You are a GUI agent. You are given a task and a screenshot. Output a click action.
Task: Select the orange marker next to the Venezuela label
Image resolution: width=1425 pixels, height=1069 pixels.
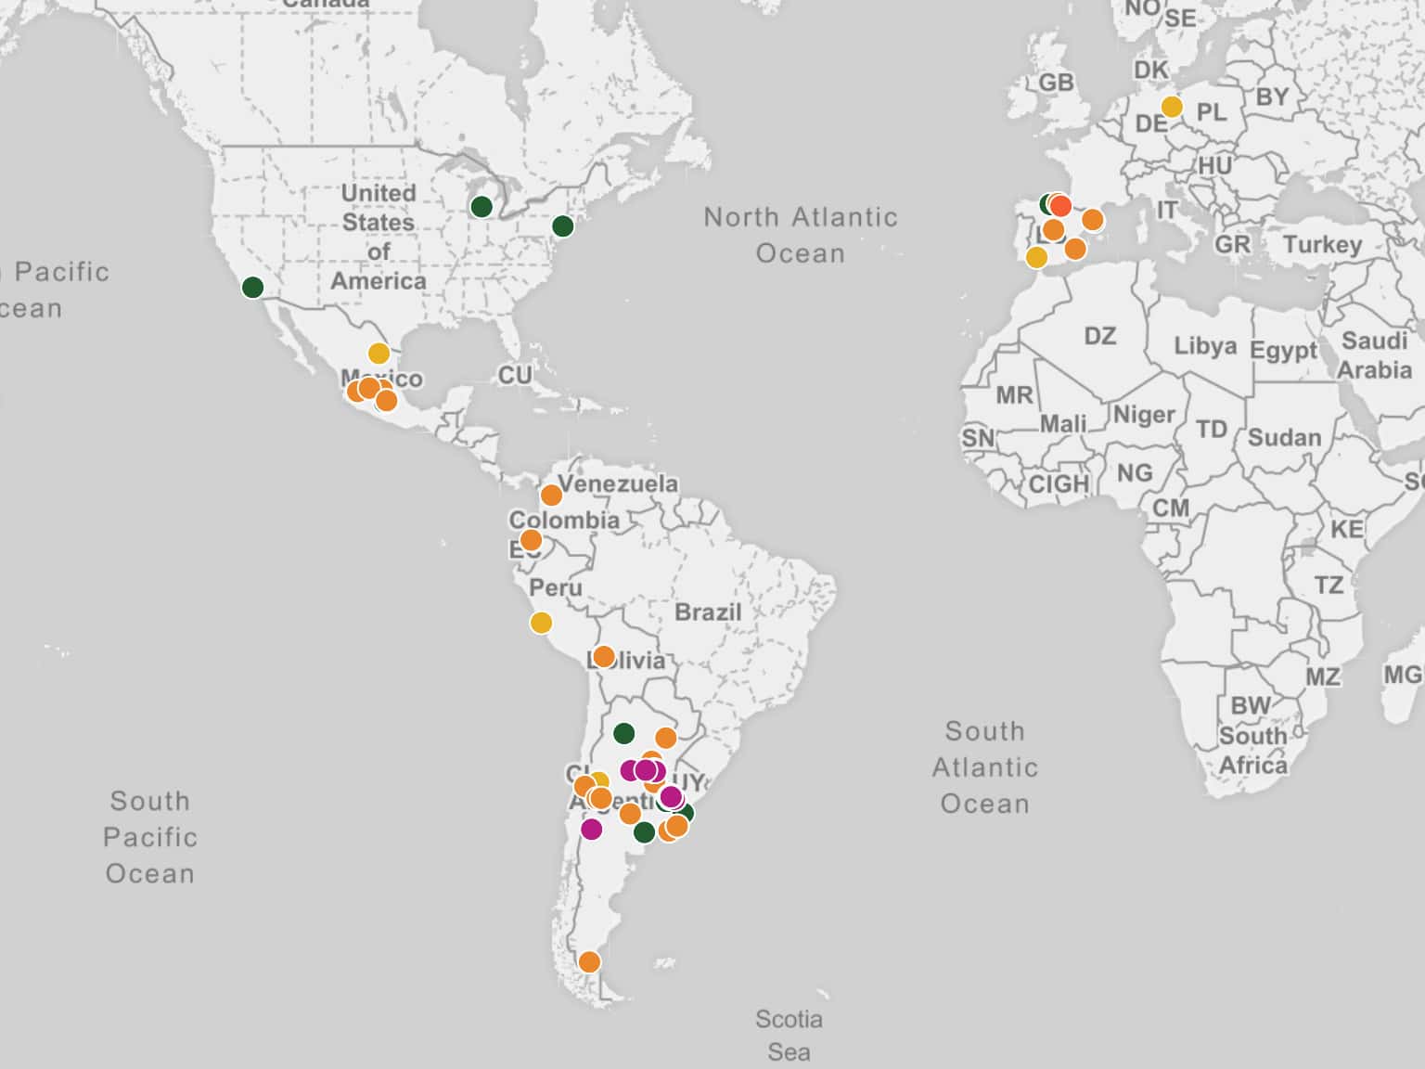pos(551,495)
